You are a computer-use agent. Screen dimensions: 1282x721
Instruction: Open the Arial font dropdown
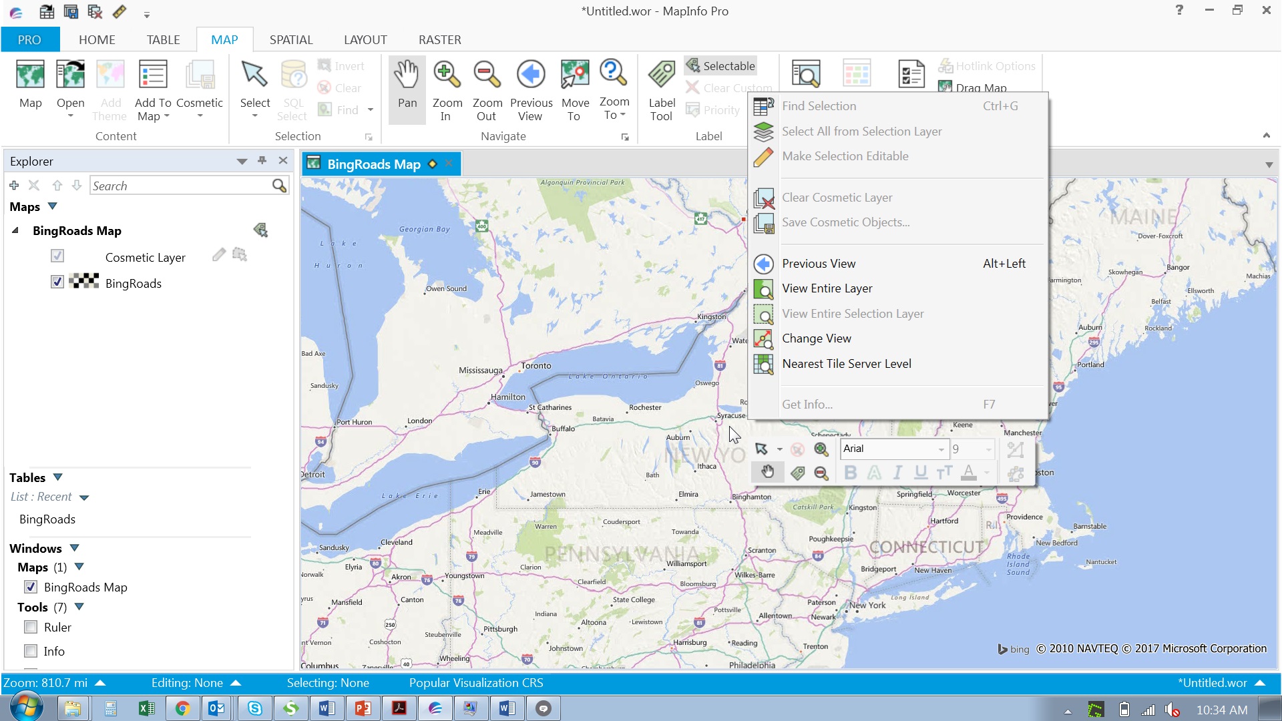[941, 449]
